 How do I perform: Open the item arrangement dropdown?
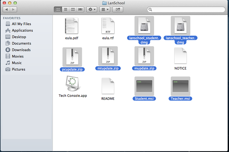[105, 9]
